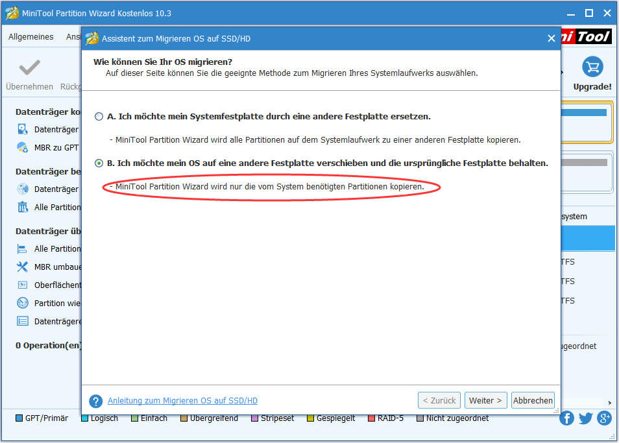Click the Datenträger kopieren section header

pos(48,112)
